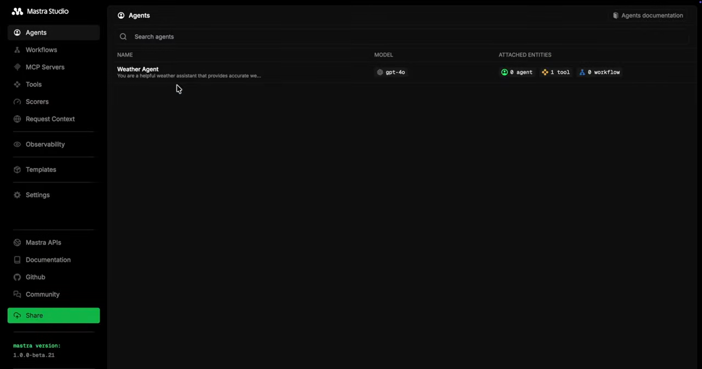Click the search magnifier icon
Screen dimensions: 702x369
tap(123, 37)
